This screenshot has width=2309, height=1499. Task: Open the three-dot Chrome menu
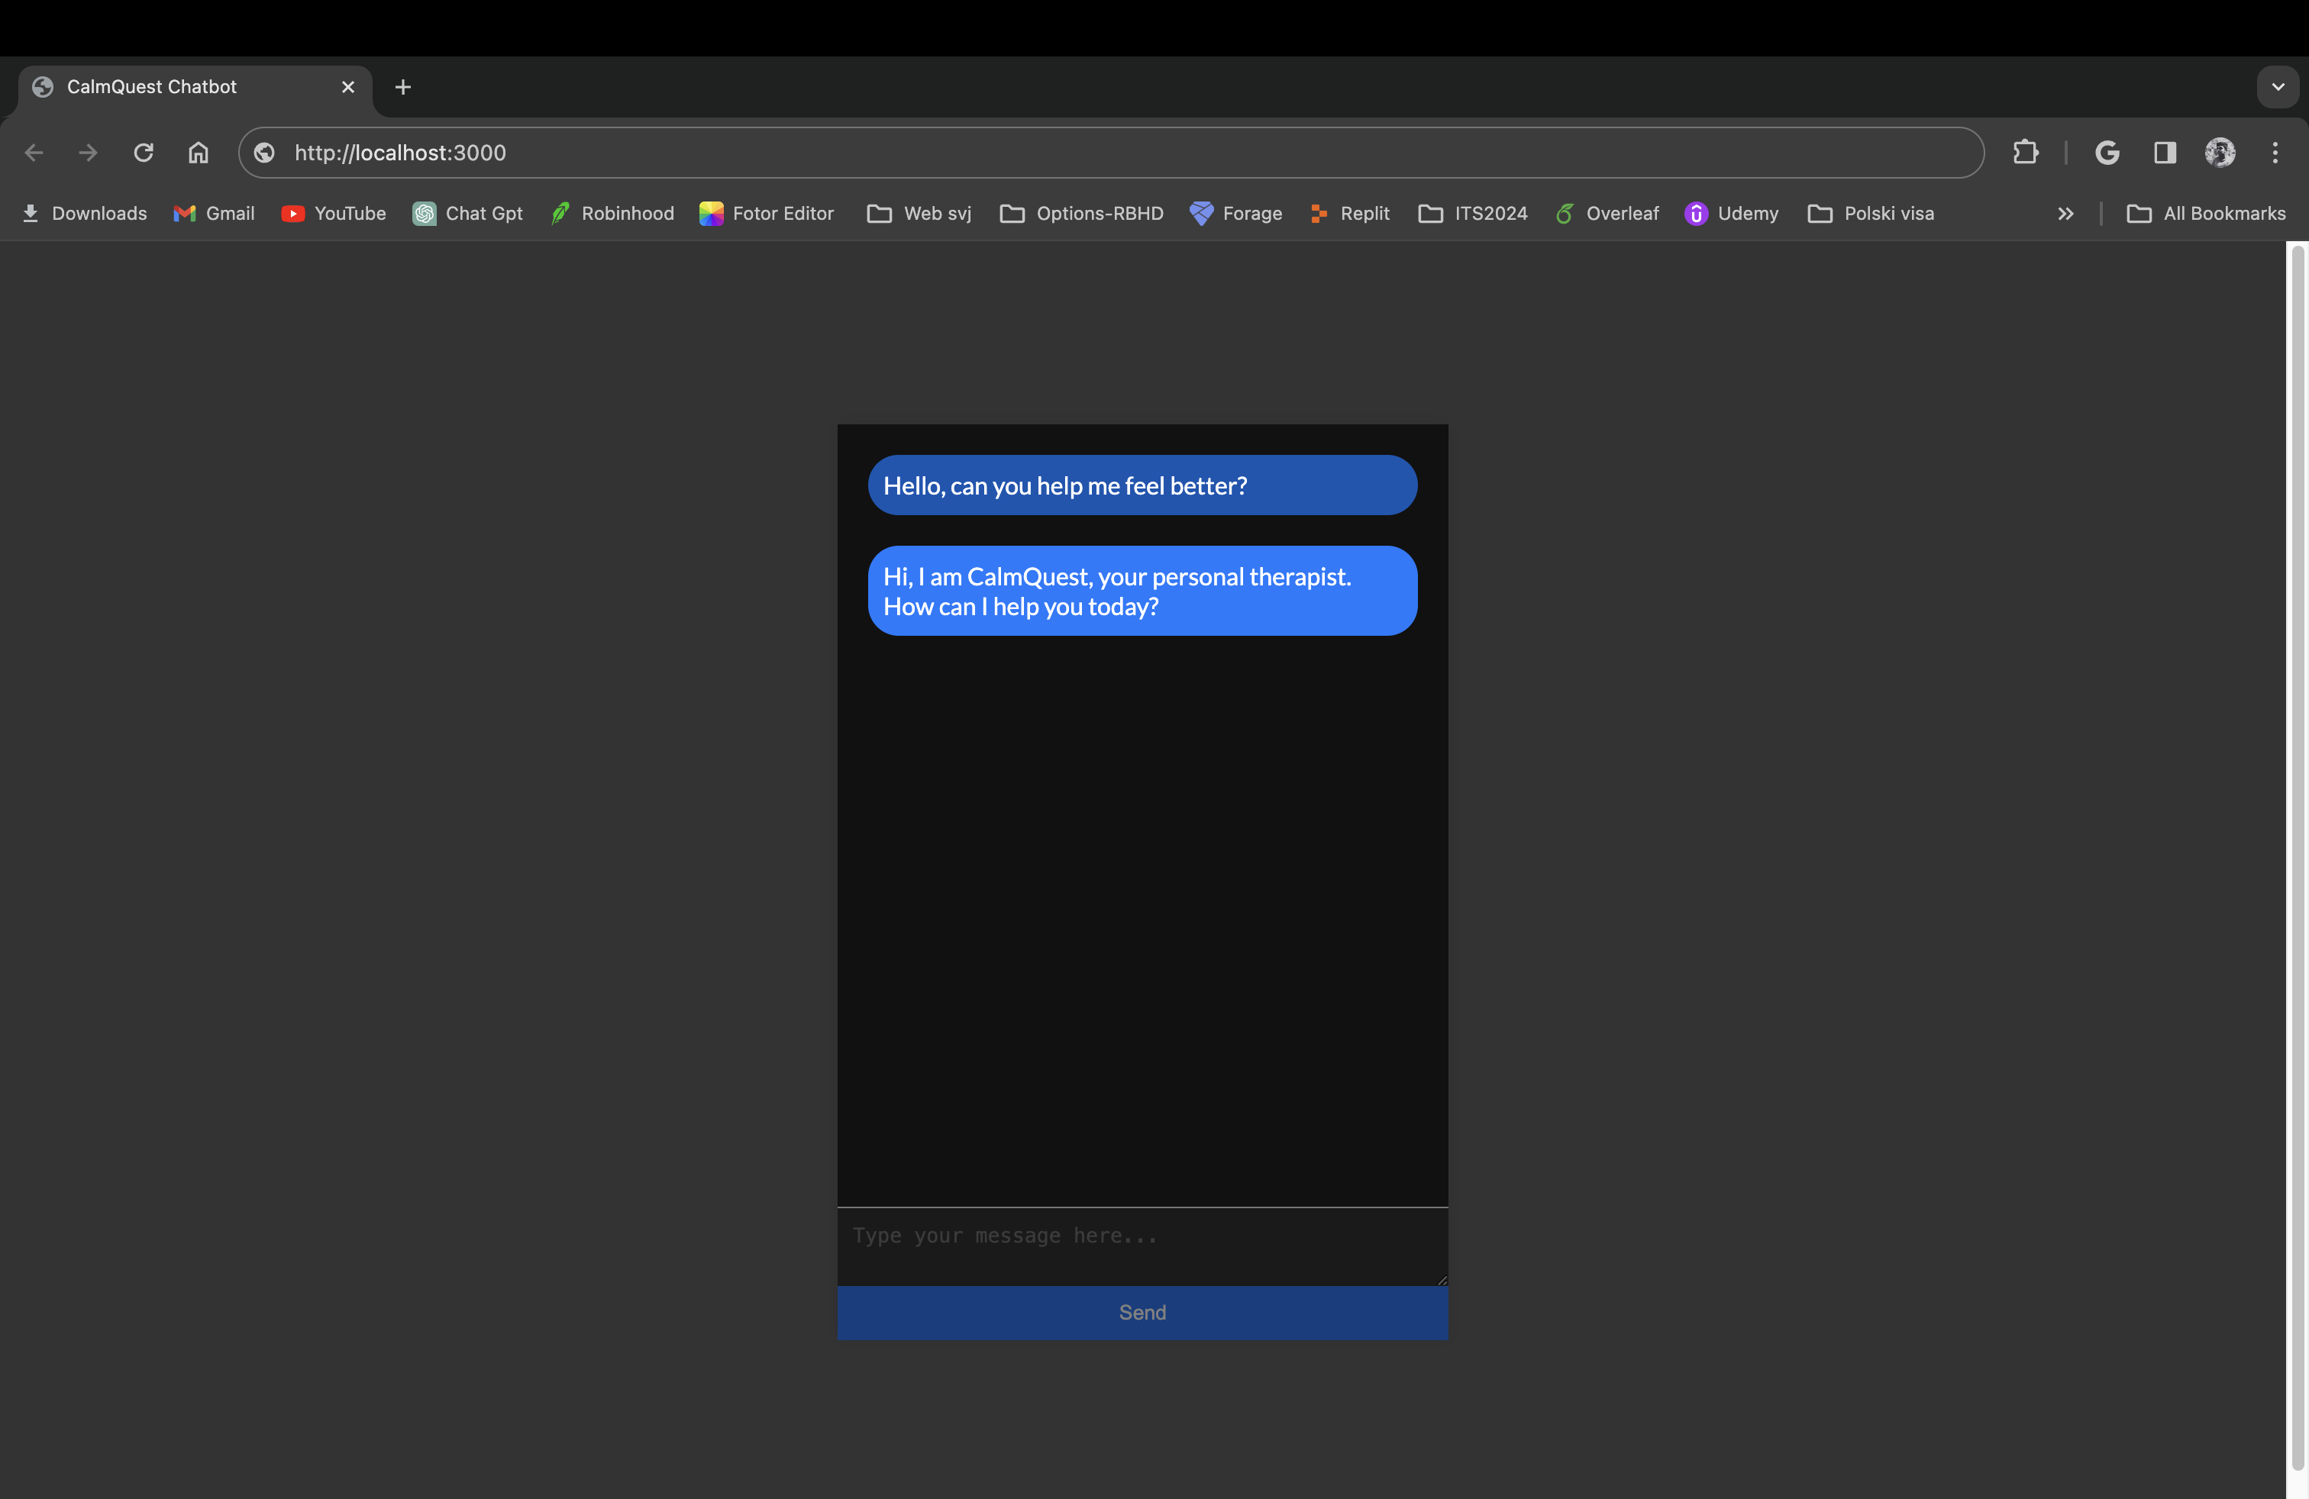click(2275, 152)
